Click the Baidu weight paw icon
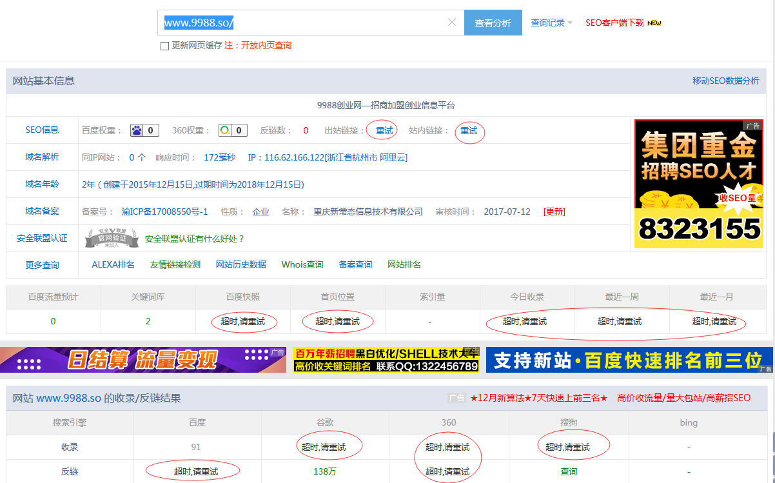This screenshot has height=483, width=775. point(137,130)
